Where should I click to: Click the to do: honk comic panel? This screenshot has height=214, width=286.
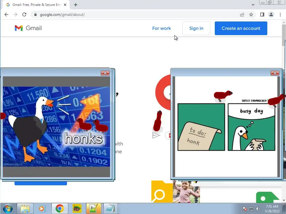point(201,127)
